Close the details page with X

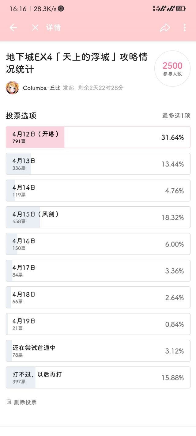click(35, 28)
